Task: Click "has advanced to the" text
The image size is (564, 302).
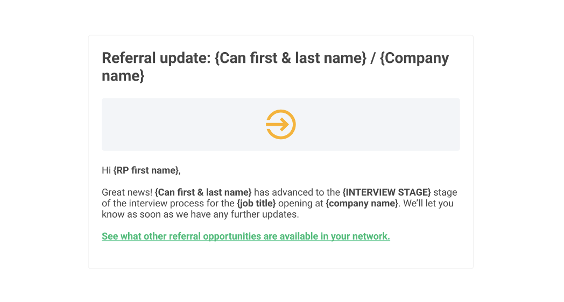Action: [x=297, y=192]
